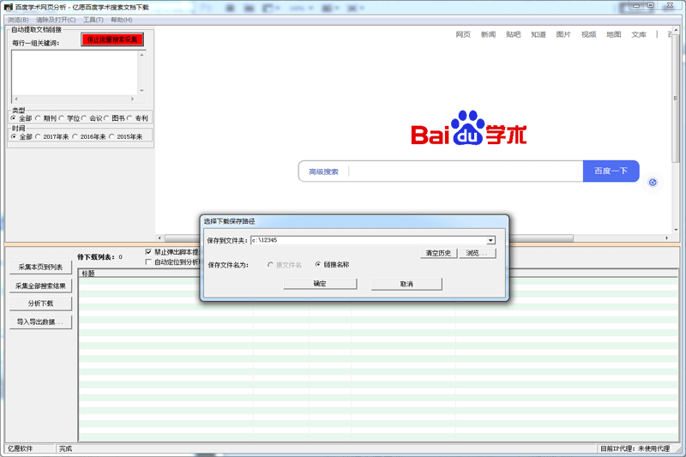Open the 清除及打开(C) menu

click(56, 20)
